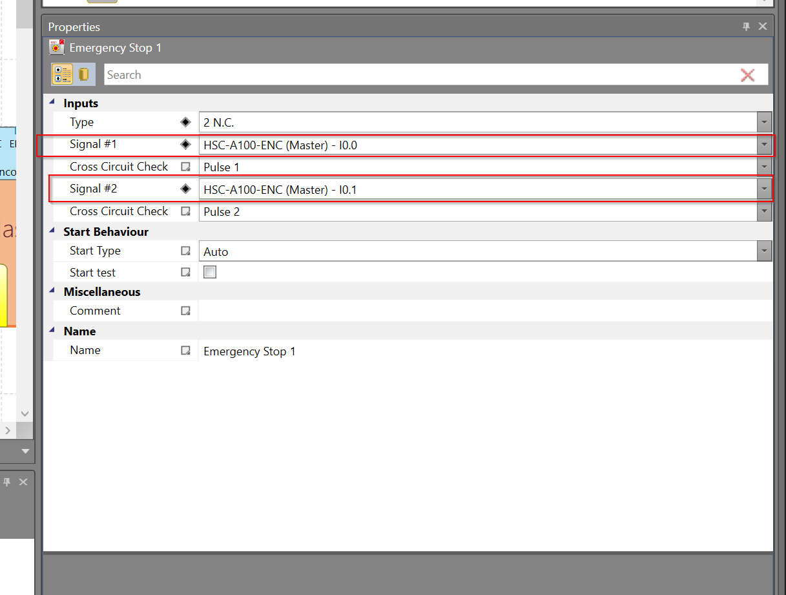Click the square marker next to Start test
This screenshot has height=595, width=786.
[x=185, y=273]
